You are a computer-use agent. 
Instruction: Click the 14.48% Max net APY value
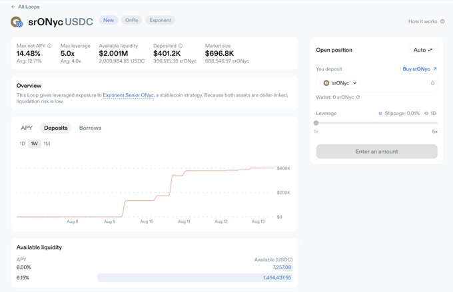coord(28,53)
